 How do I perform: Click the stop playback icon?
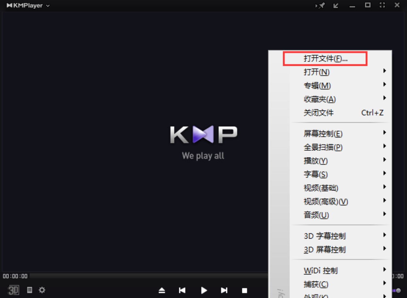tap(244, 290)
